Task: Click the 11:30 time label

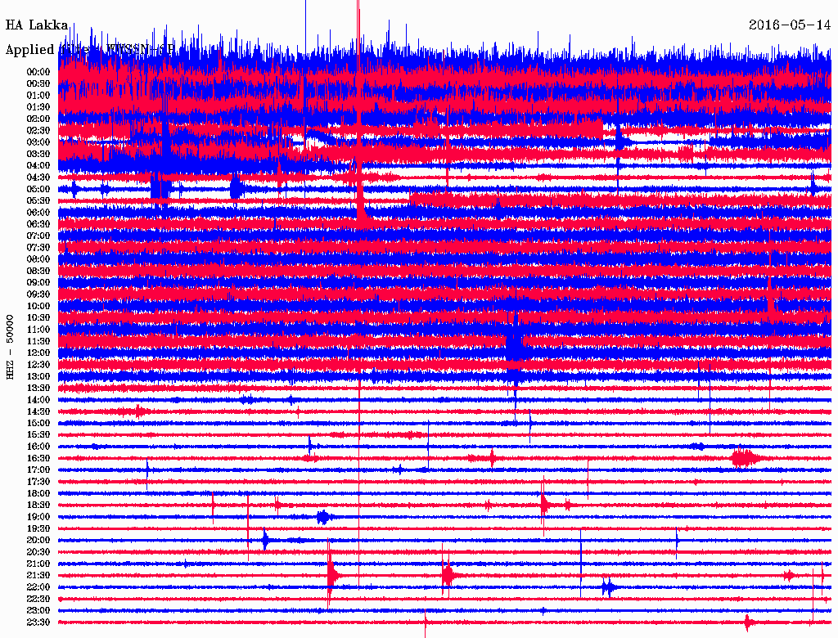Action: coord(38,341)
